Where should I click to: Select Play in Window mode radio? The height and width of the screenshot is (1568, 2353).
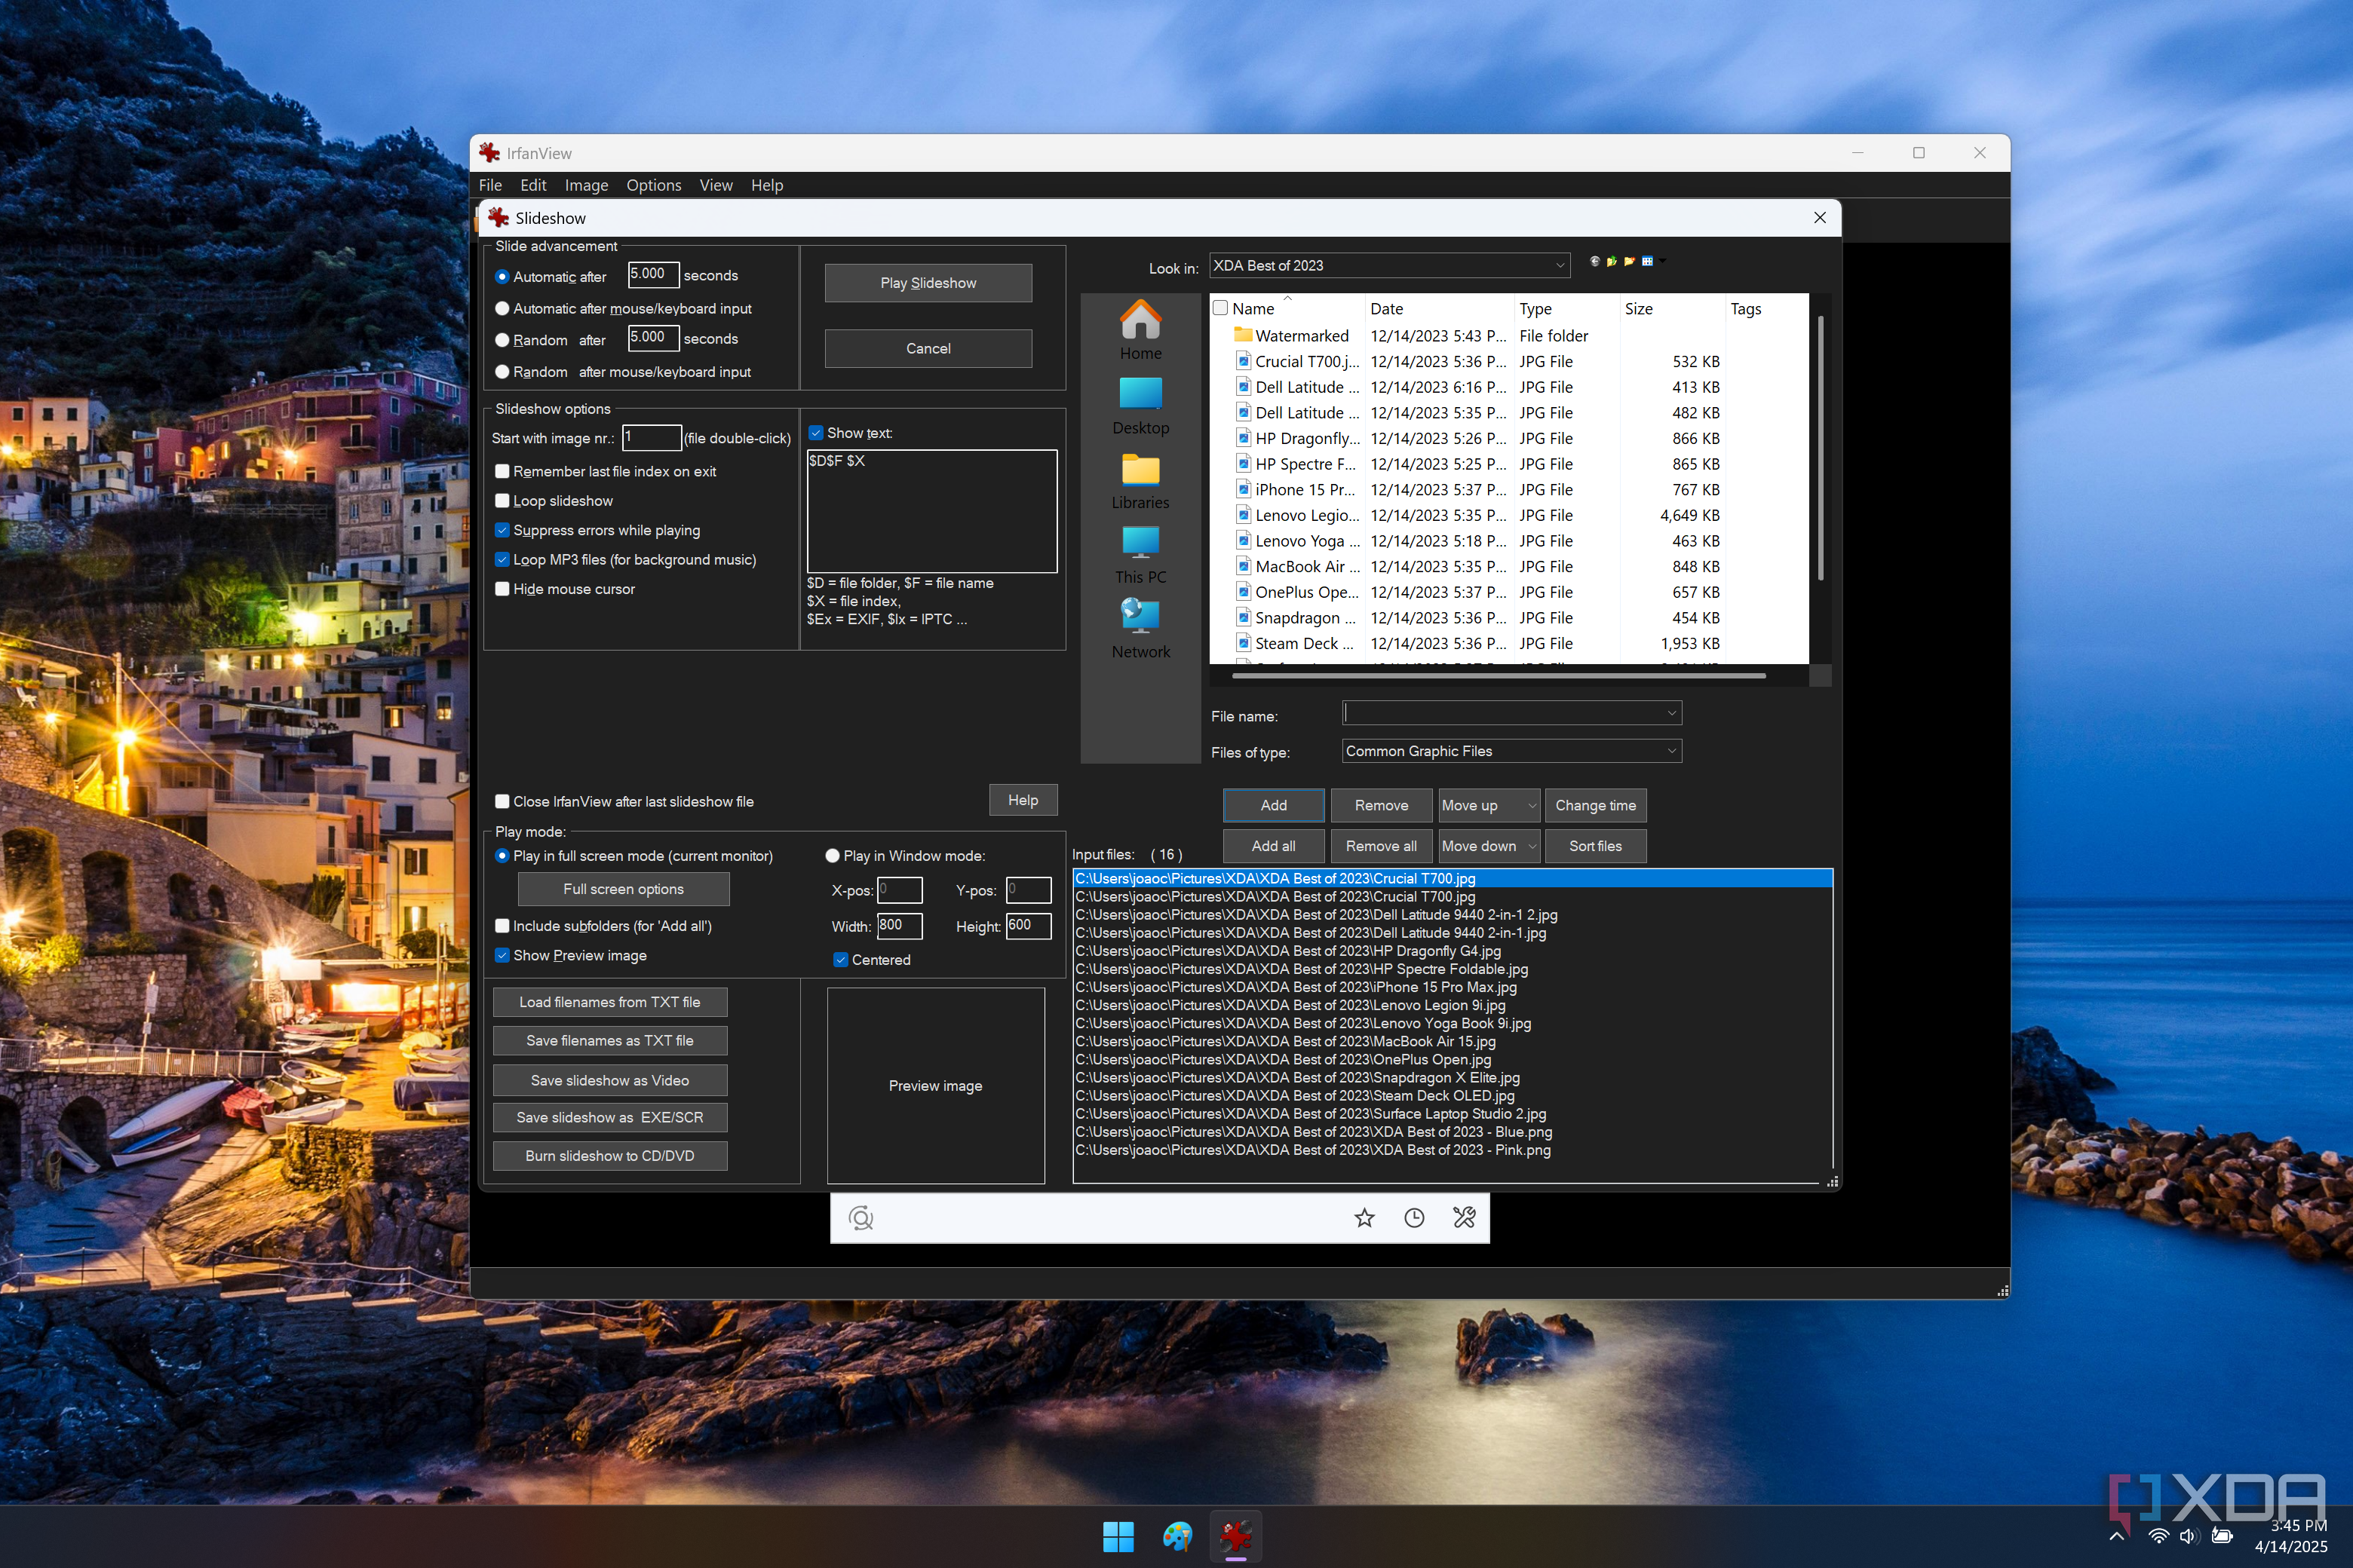click(x=831, y=856)
